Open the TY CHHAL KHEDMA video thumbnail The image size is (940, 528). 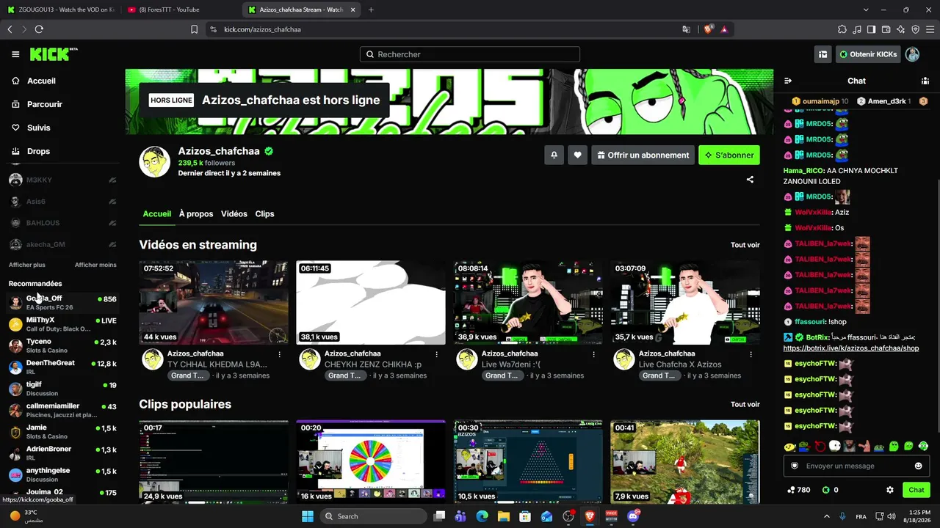[x=214, y=302]
